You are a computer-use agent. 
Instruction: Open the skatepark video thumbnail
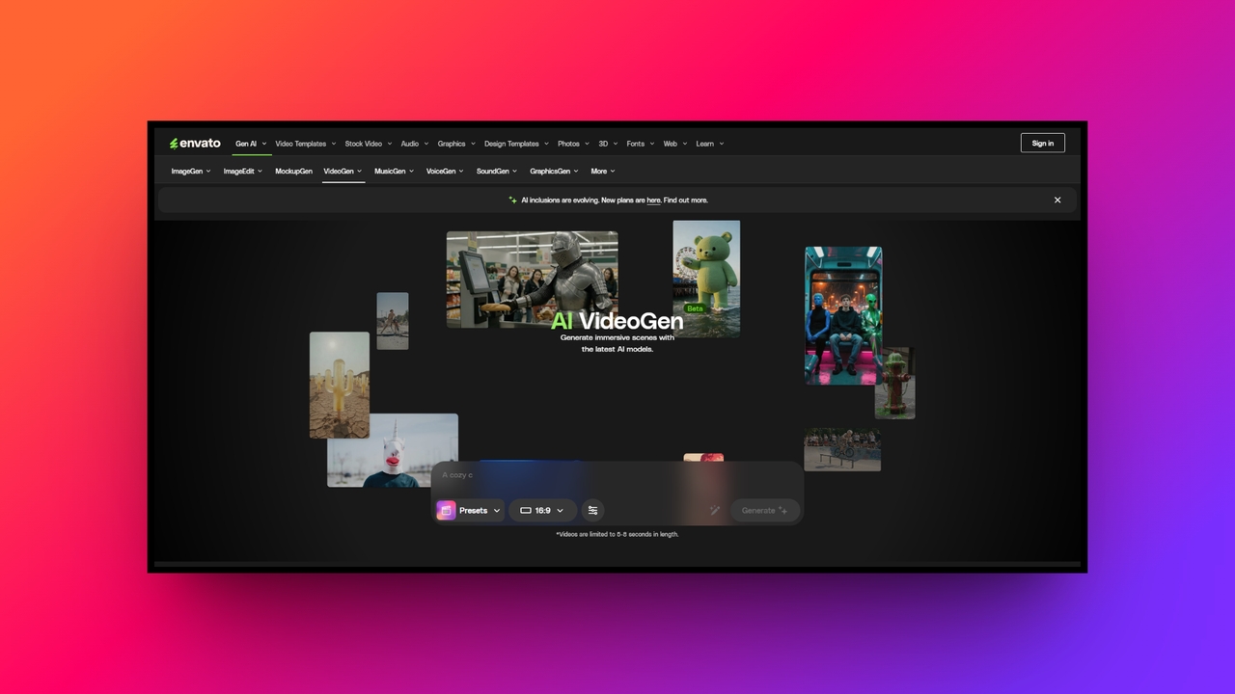(x=842, y=449)
